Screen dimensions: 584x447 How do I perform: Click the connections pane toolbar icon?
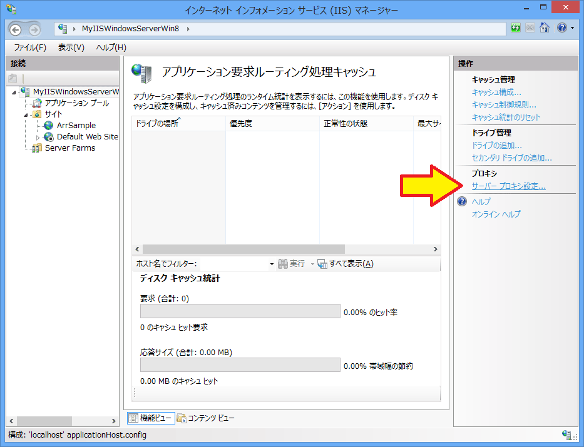(13, 78)
